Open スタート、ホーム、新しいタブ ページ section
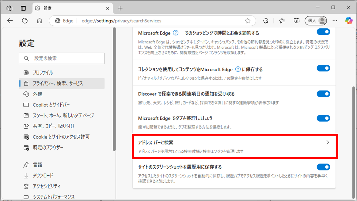 click(62, 115)
